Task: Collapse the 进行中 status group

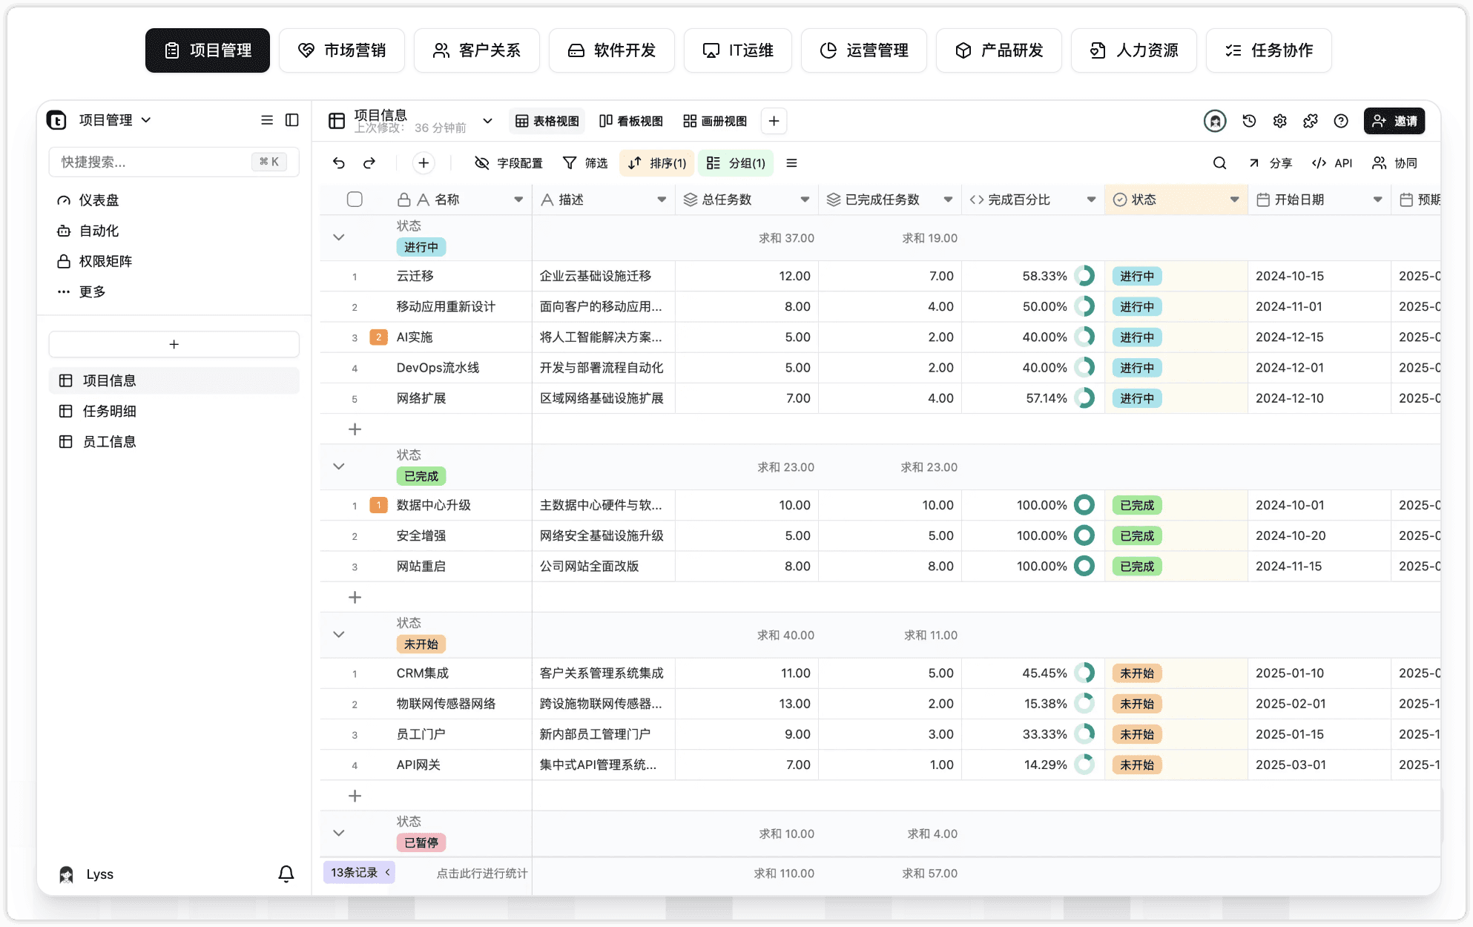Action: coord(339,237)
